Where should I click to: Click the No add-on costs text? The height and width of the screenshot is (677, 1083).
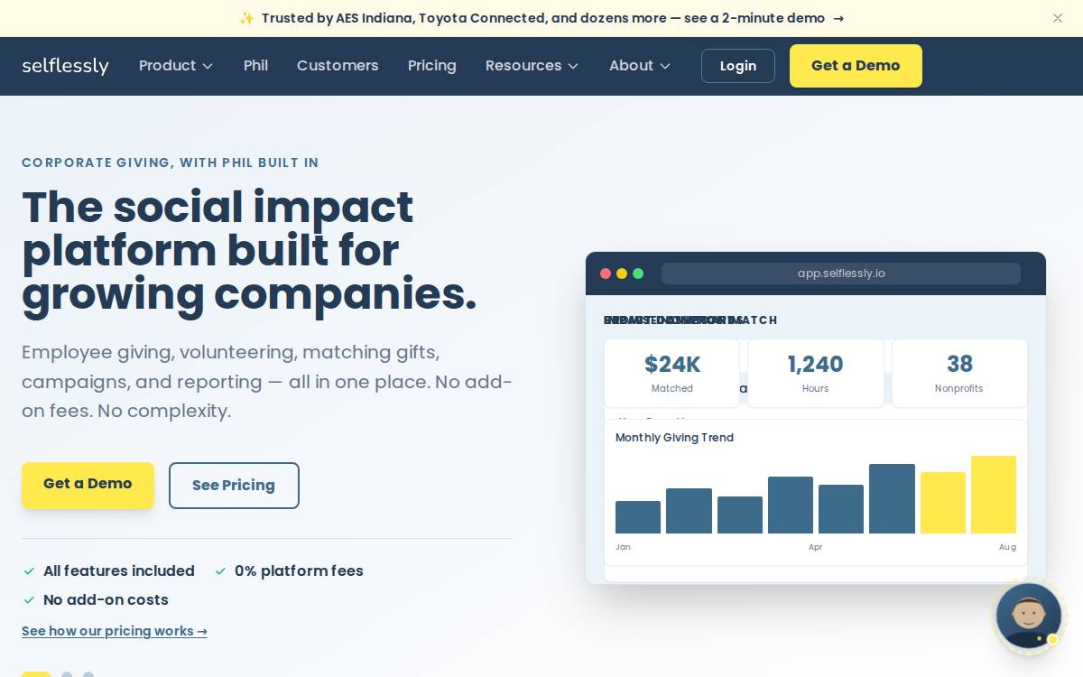point(106,600)
